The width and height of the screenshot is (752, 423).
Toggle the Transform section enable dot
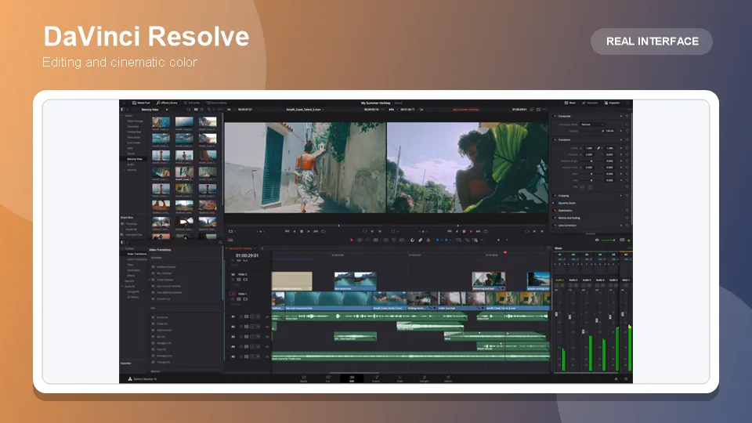tap(555, 139)
